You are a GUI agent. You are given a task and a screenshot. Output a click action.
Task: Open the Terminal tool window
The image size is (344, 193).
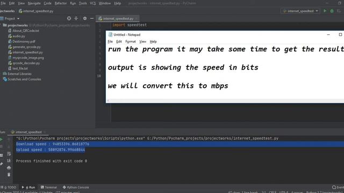pyautogui.click(x=49, y=187)
